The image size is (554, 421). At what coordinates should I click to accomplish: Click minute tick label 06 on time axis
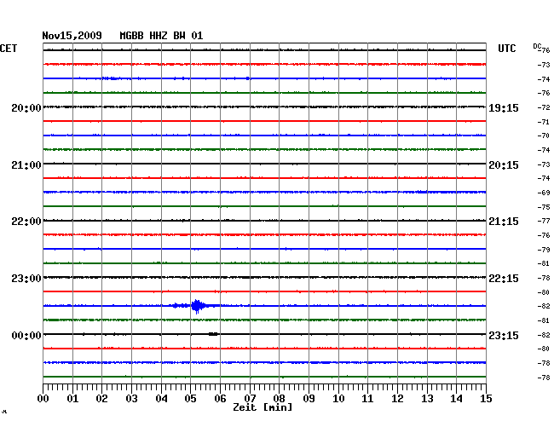coord(220,399)
